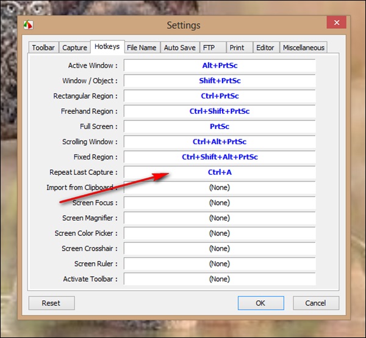Click the Active Window hotkey field
The width and height of the screenshot is (366, 338).
220,65
